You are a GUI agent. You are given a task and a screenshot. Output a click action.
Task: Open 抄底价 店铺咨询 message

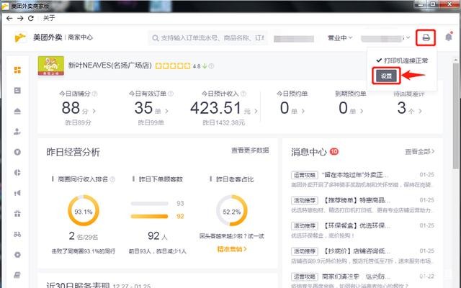click(362, 256)
